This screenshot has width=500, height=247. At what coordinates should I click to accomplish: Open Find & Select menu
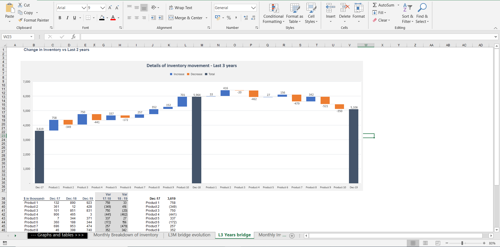coord(422,14)
